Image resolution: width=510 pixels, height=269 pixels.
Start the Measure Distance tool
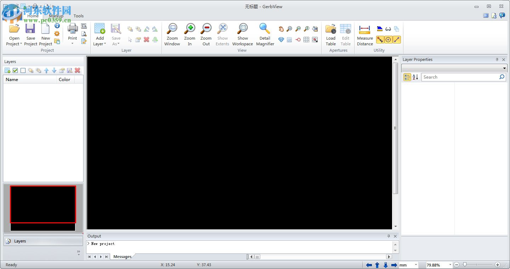pyautogui.click(x=365, y=35)
